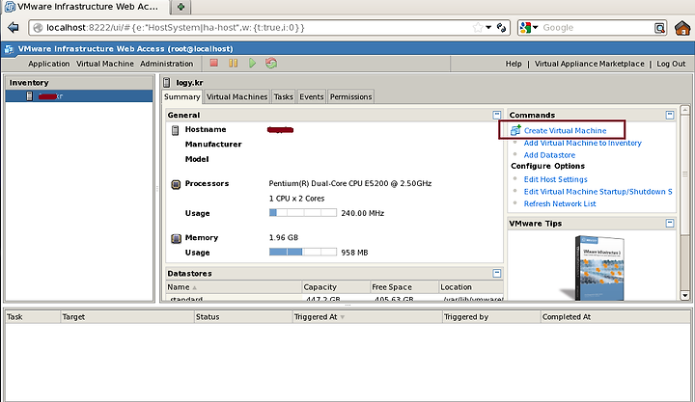This screenshot has width=695, height=402.
Task: Sort tasks by Triggered At column
Action: [x=368, y=316]
